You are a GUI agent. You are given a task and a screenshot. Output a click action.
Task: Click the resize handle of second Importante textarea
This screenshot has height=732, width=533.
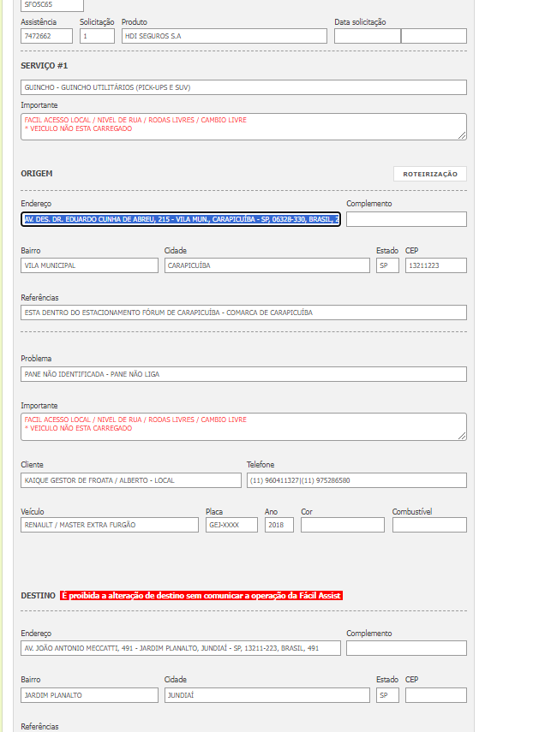coord(462,436)
